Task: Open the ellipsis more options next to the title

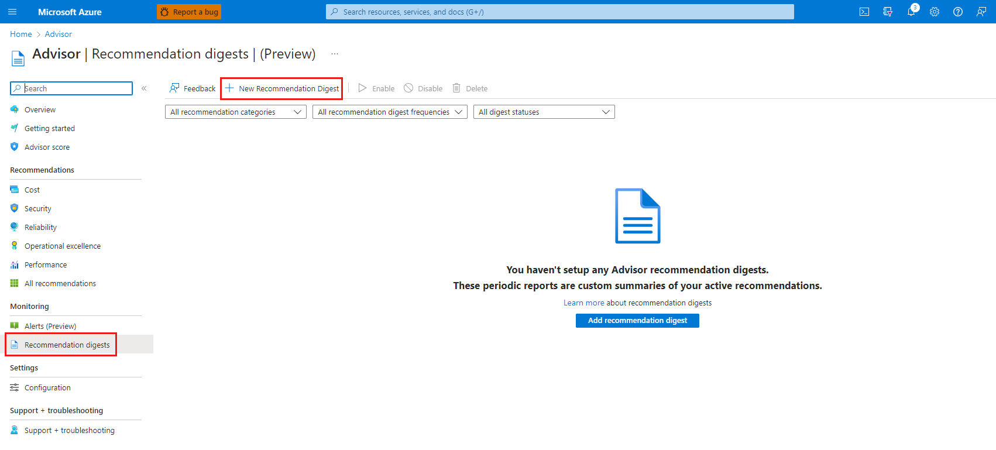Action: pos(335,54)
